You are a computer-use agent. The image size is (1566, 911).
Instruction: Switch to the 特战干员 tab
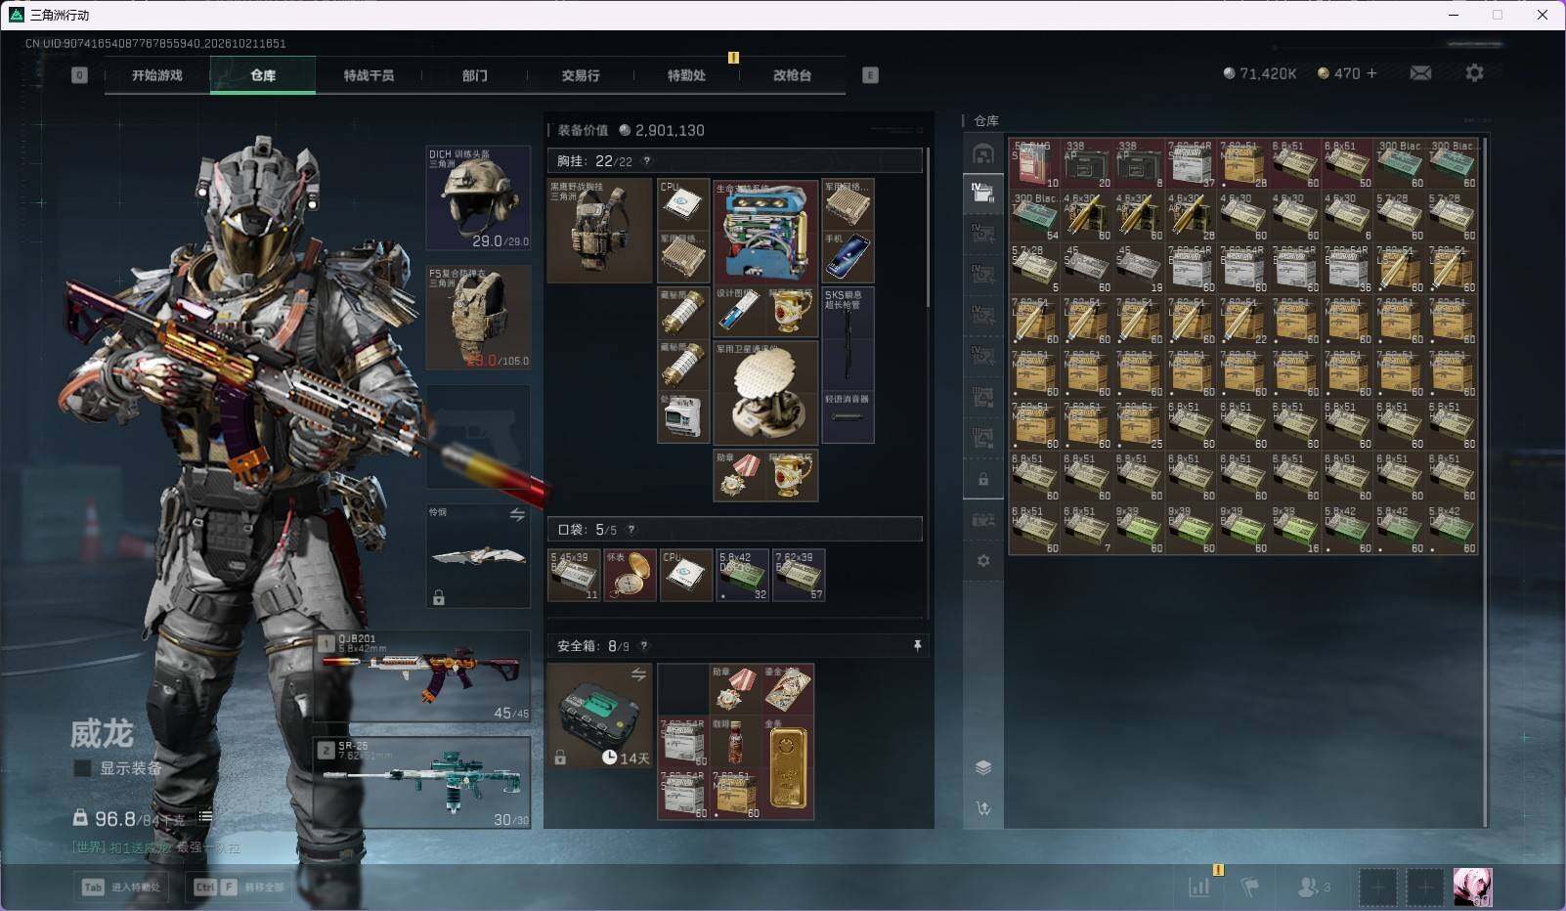coord(369,75)
